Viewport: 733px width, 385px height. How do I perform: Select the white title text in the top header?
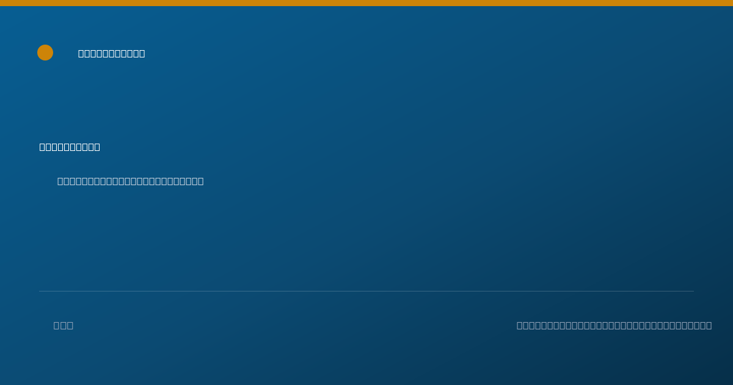(112, 54)
